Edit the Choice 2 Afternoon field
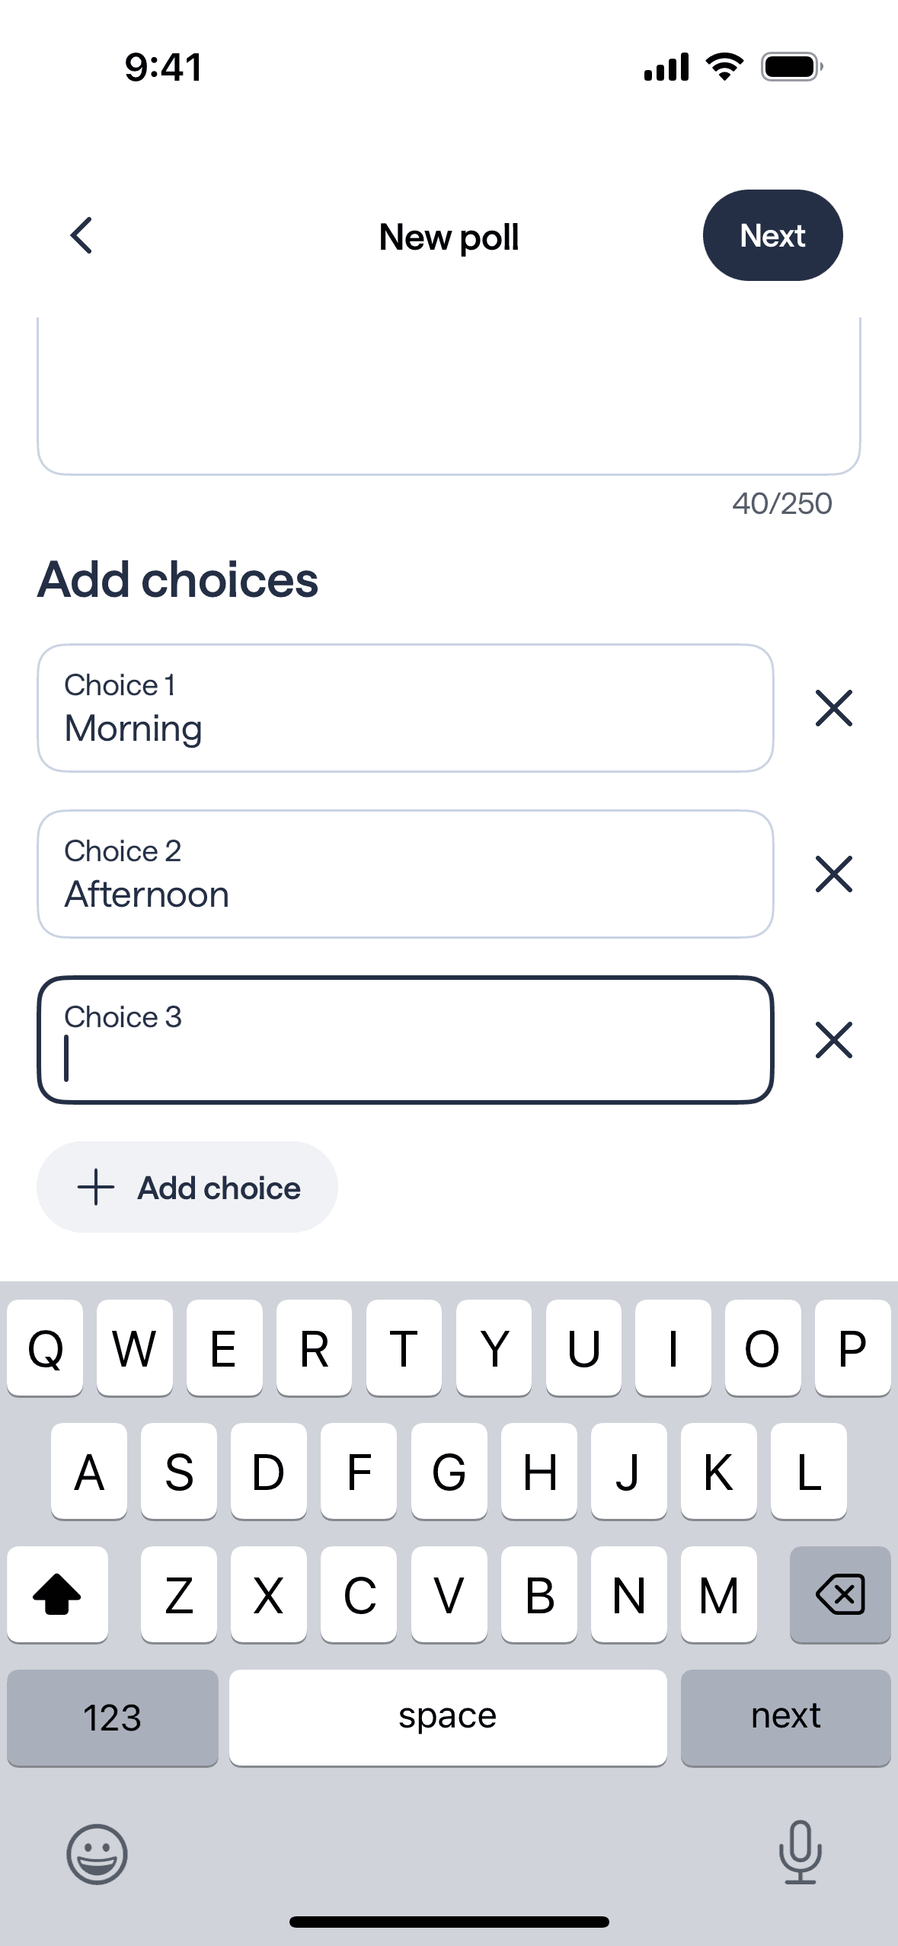Screen dimensions: 898x1946 405,875
